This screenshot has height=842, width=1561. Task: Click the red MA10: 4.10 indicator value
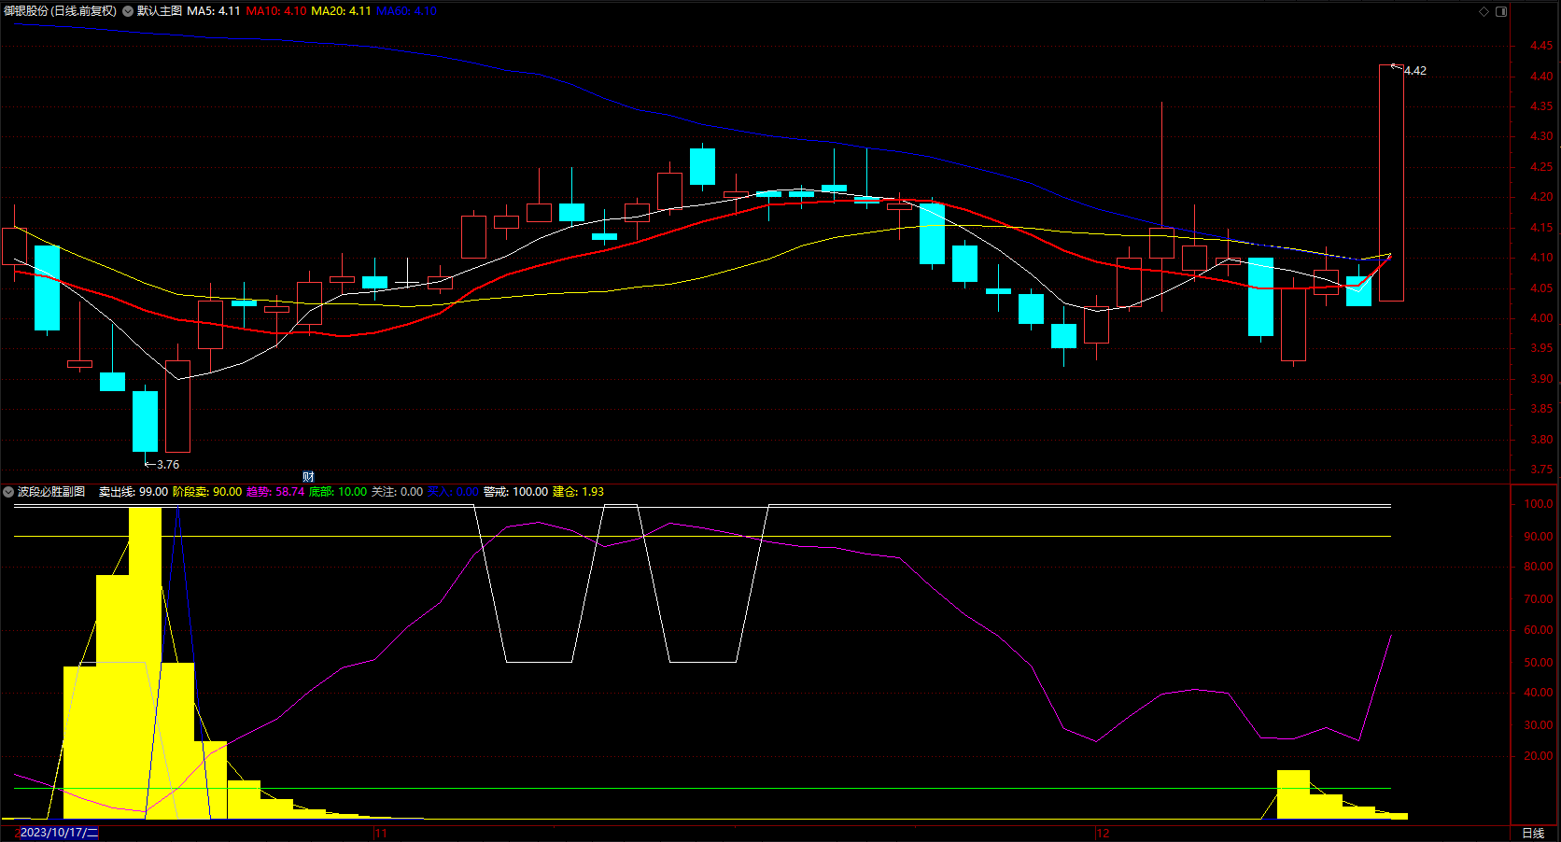pyautogui.click(x=276, y=11)
